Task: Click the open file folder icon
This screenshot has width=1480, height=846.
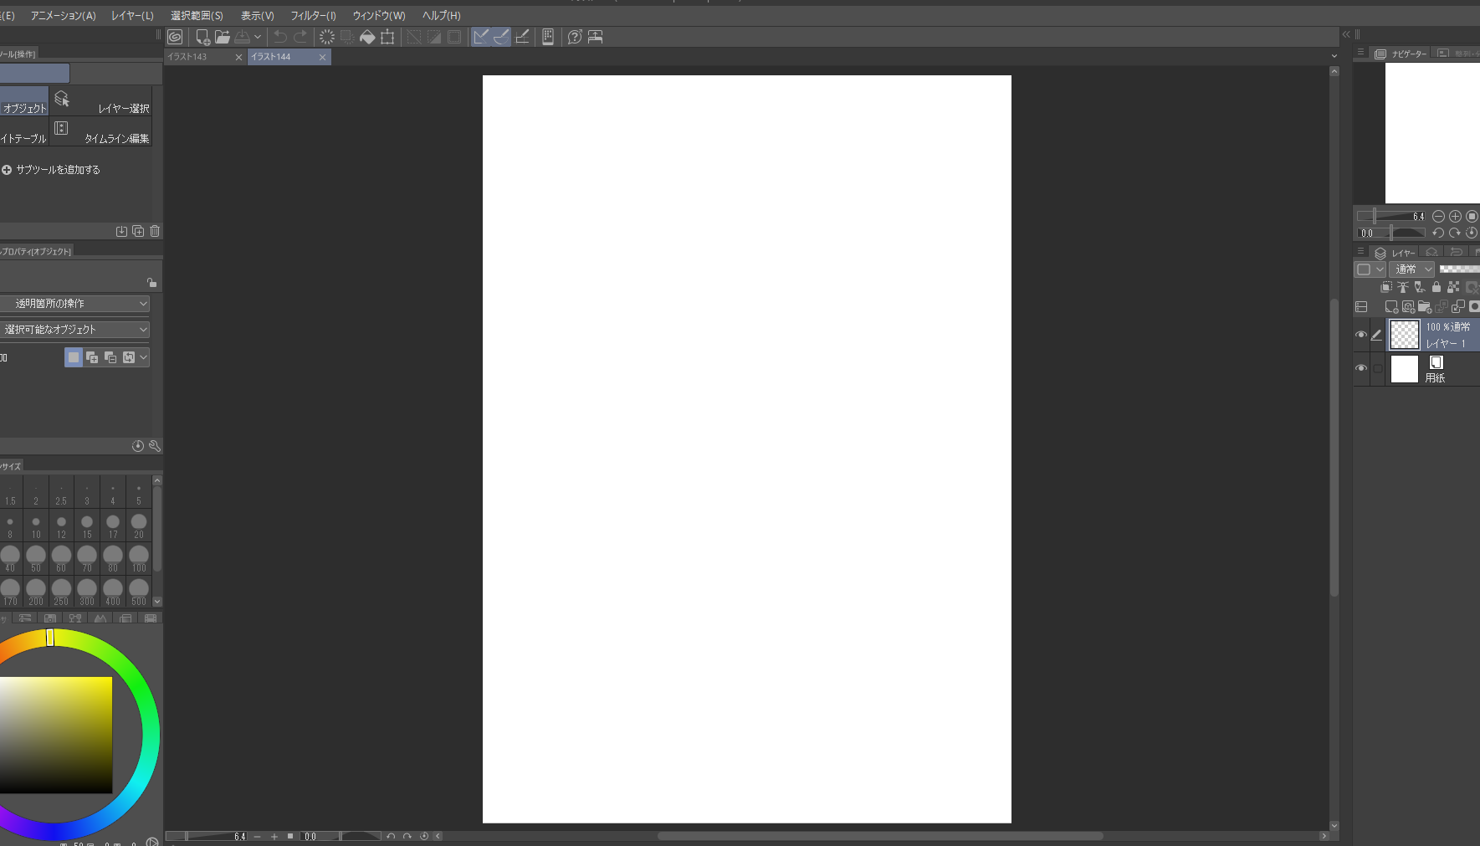Action: point(222,37)
